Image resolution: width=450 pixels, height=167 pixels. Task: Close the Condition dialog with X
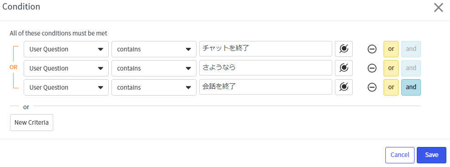tap(439, 8)
